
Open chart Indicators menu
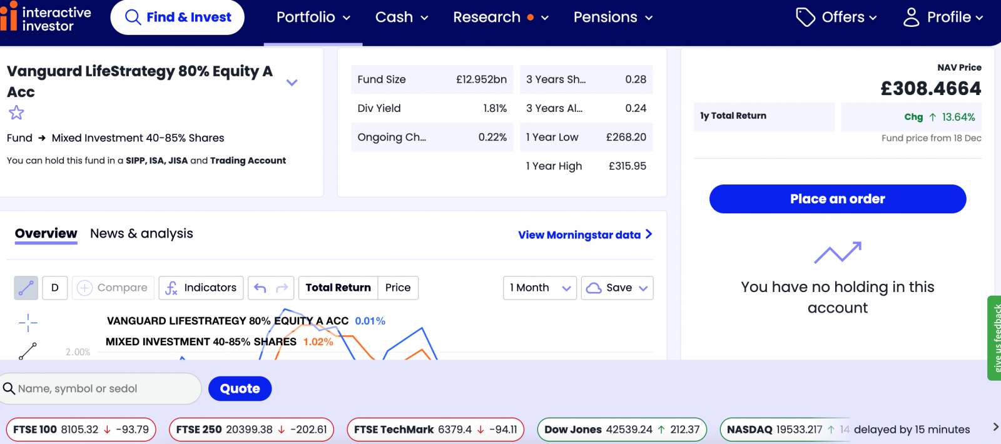[x=201, y=288]
